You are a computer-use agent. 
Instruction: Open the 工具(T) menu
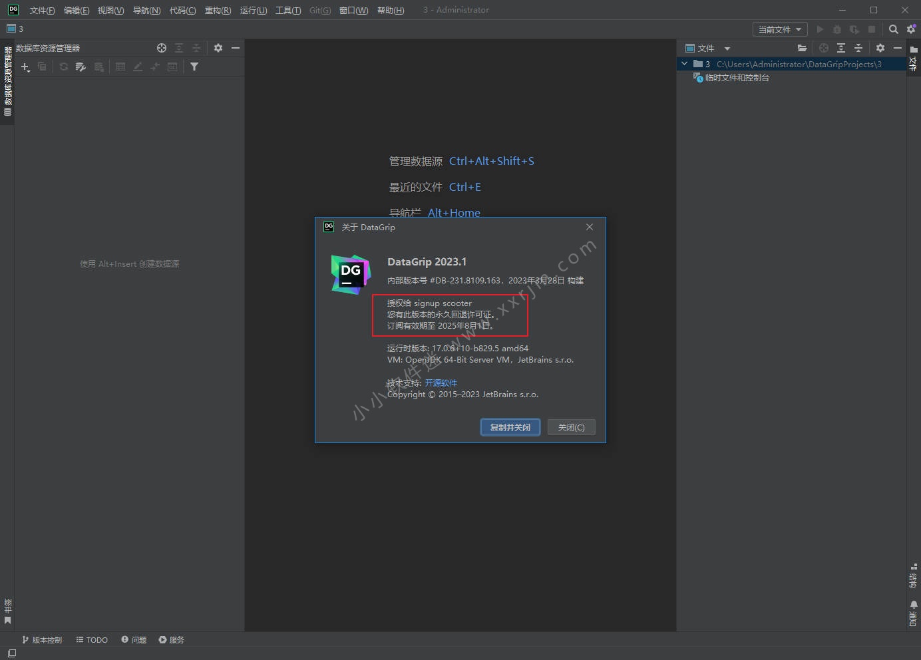[x=288, y=10]
